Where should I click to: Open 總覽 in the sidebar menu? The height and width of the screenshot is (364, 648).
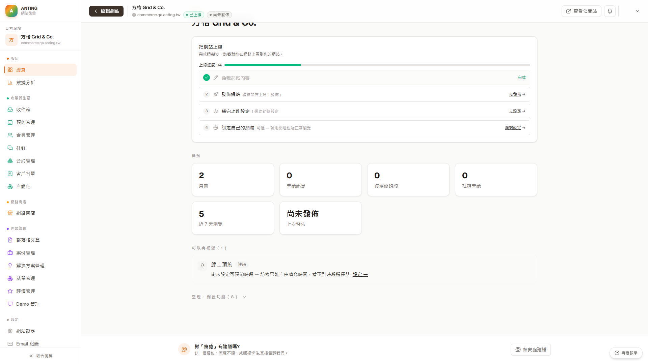click(x=40, y=70)
